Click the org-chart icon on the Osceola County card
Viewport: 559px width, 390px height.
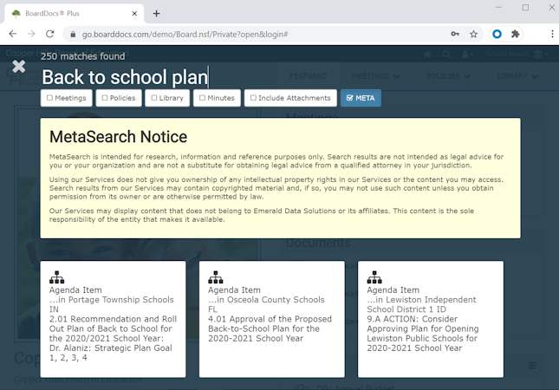tap(216, 277)
